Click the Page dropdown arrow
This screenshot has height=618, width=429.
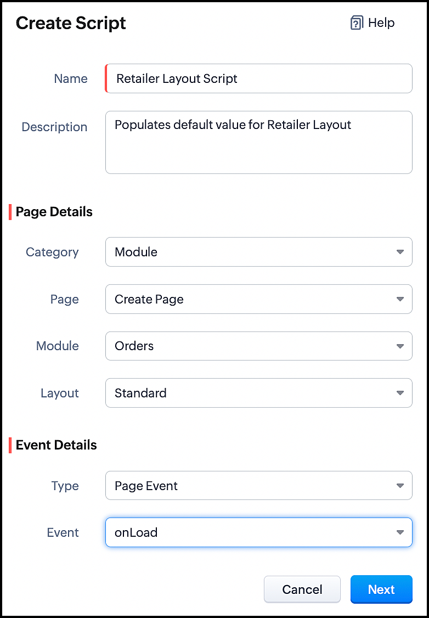[x=400, y=299]
